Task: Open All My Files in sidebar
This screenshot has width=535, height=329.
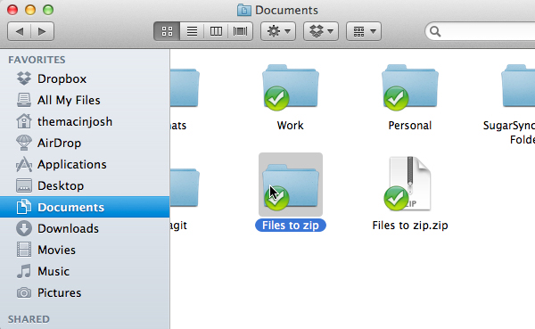Action: click(x=85, y=101)
